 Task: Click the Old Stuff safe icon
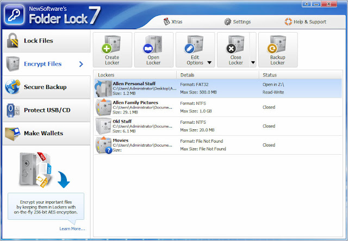(103, 126)
